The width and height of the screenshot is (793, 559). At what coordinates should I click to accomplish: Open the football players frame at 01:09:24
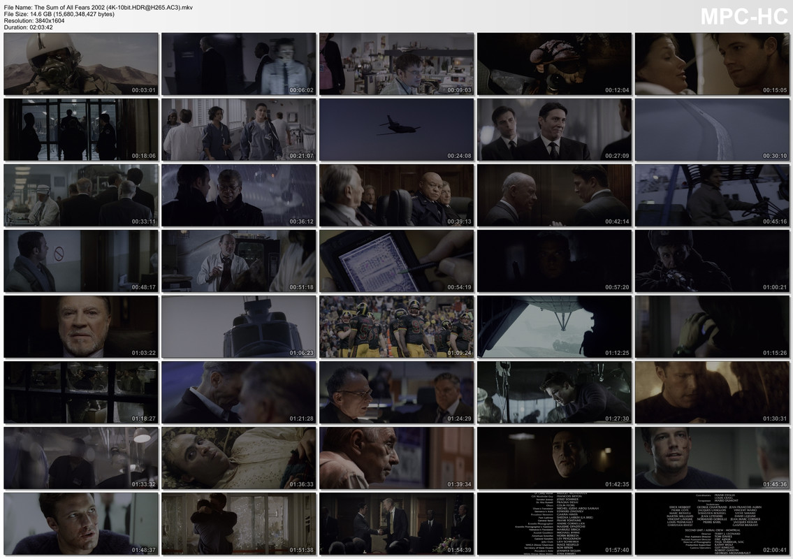(397, 327)
